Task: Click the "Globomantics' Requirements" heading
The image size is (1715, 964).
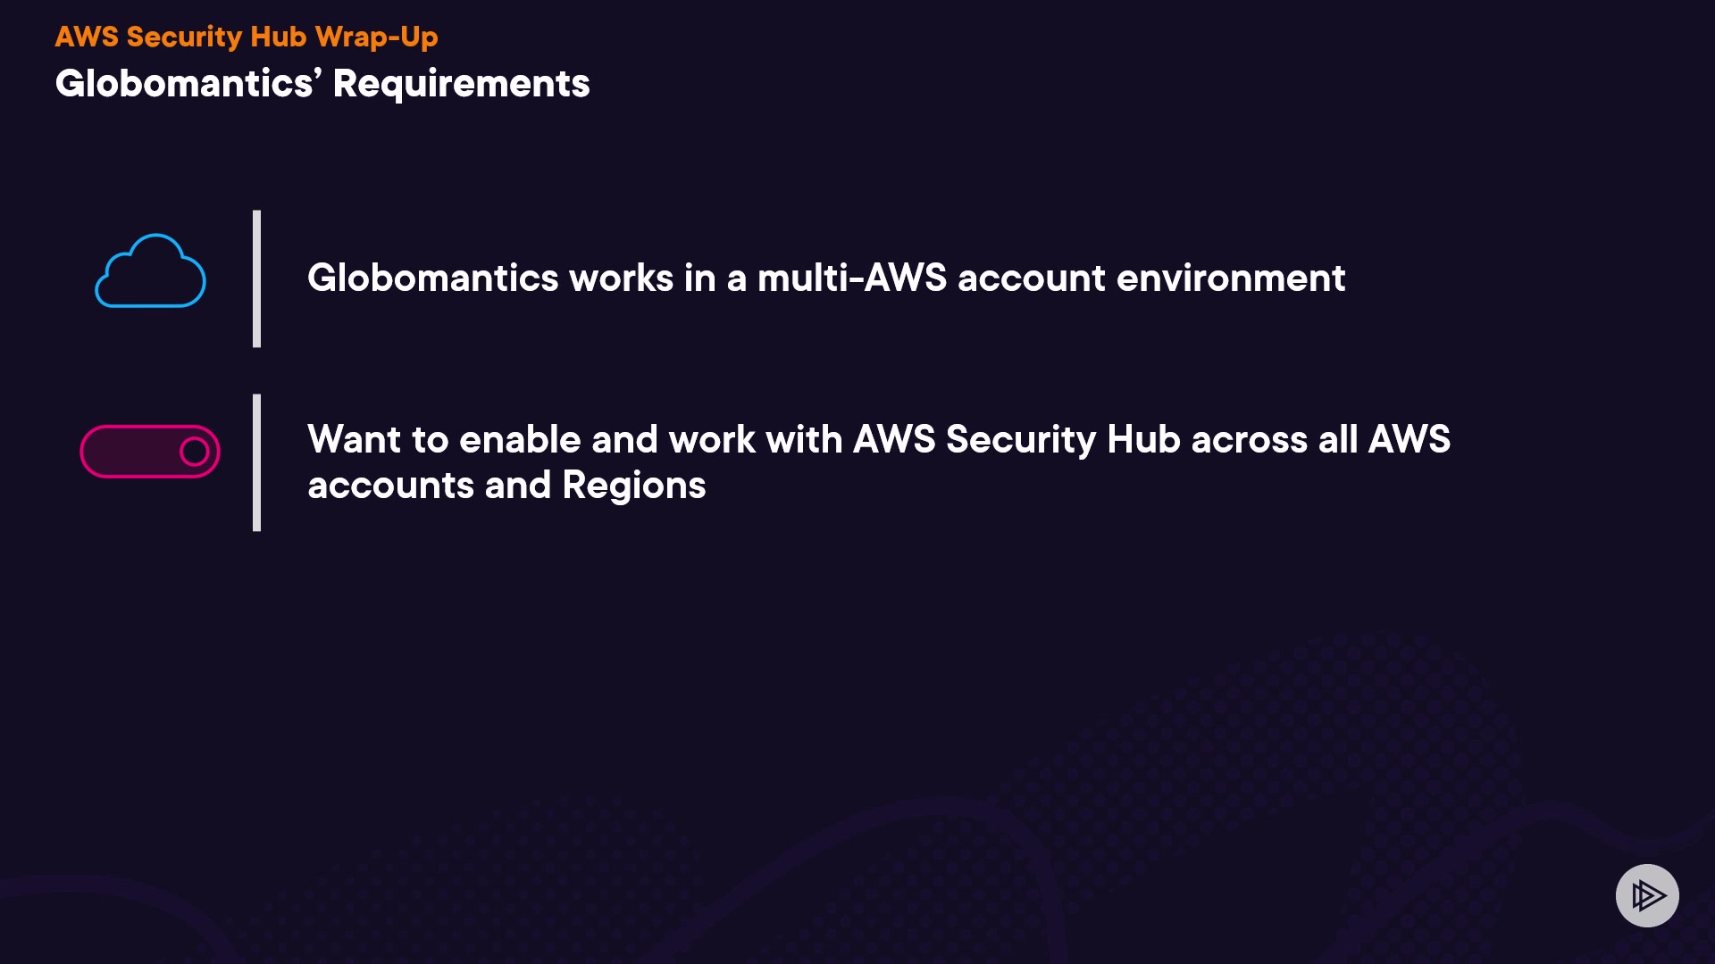Action: [x=322, y=84]
